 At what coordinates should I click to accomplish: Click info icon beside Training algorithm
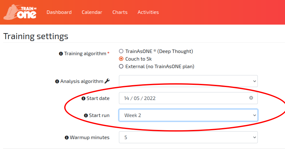61,54
